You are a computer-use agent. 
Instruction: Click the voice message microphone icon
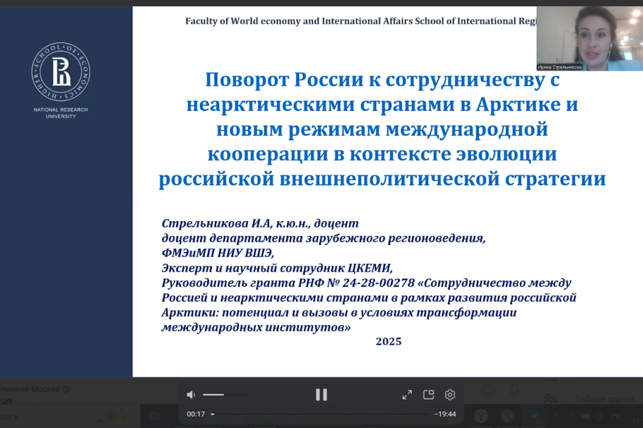pos(514,391)
